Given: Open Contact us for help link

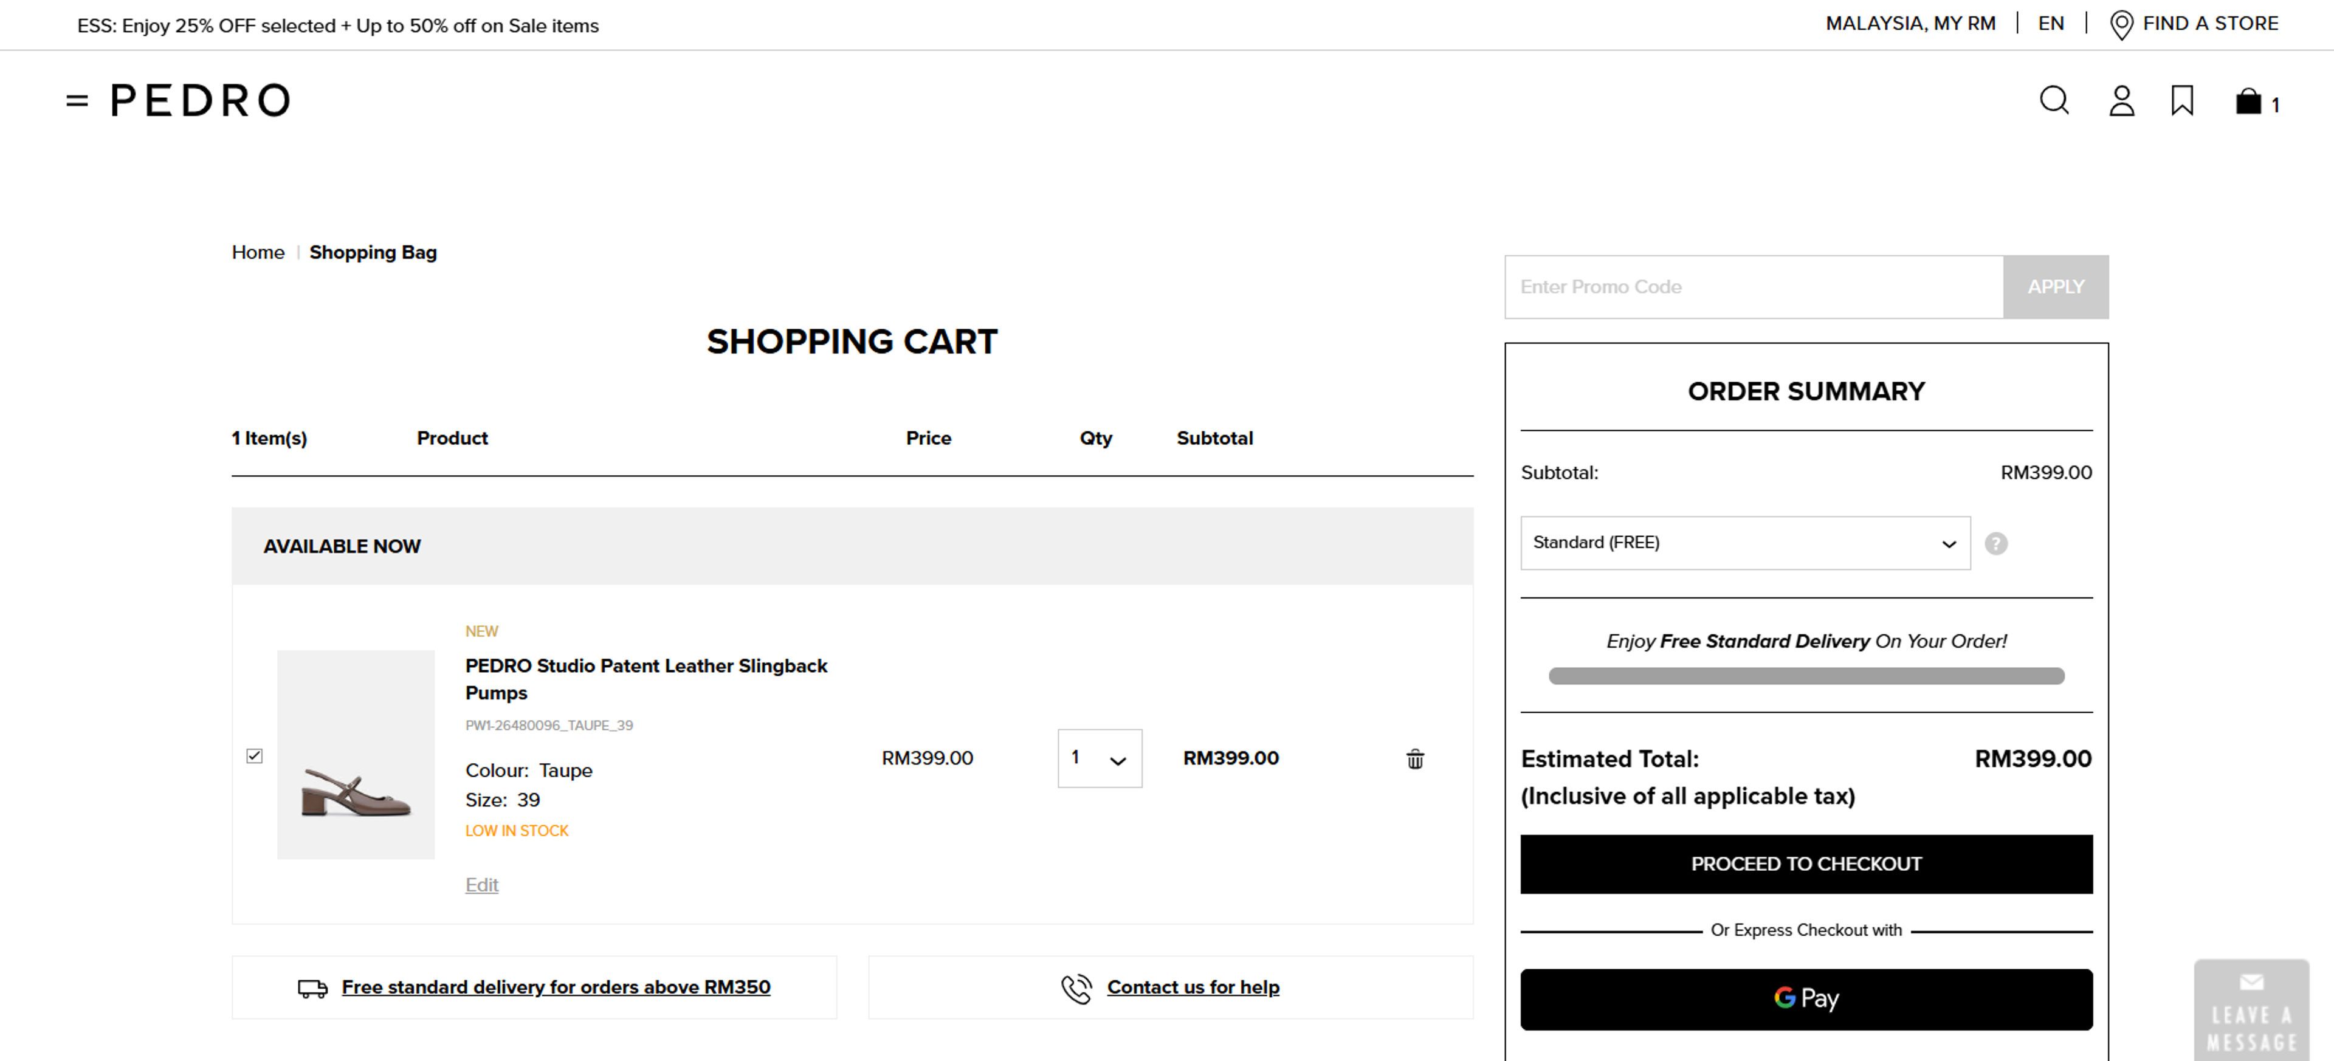Looking at the screenshot, I should [1193, 987].
